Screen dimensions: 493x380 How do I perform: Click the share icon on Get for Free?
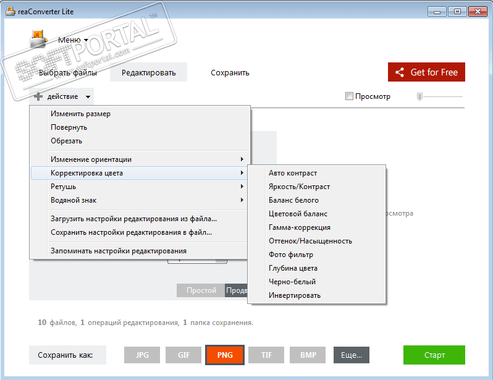pyautogui.click(x=400, y=72)
